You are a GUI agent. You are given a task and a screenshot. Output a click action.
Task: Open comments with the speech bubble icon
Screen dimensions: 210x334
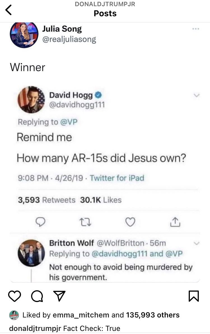tap(37, 296)
